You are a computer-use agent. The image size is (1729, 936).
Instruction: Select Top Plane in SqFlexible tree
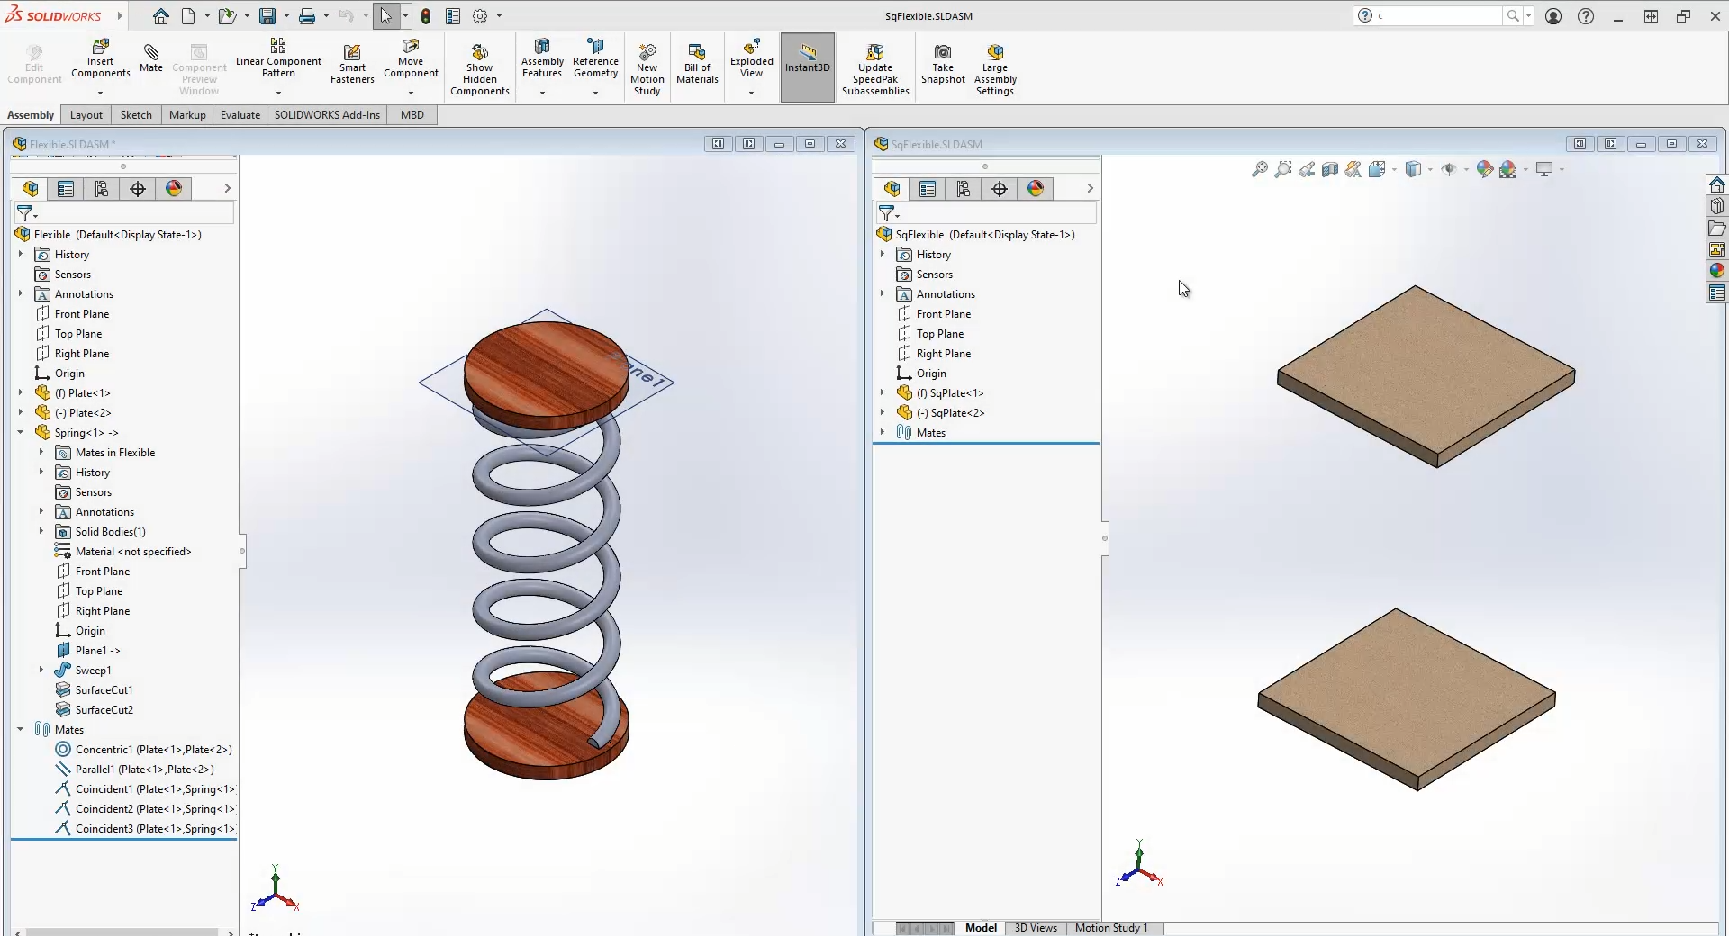pos(931,333)
